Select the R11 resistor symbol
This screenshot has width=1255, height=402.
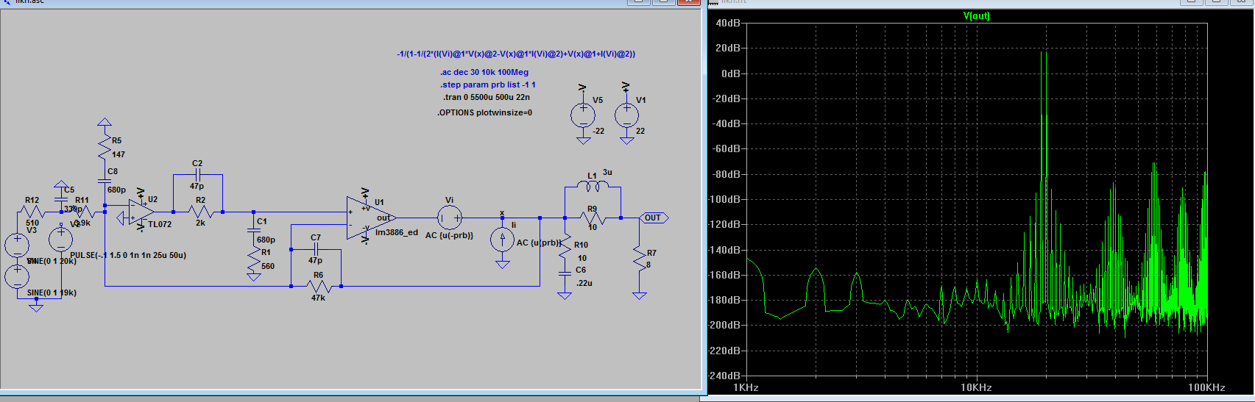pos(83,212)
